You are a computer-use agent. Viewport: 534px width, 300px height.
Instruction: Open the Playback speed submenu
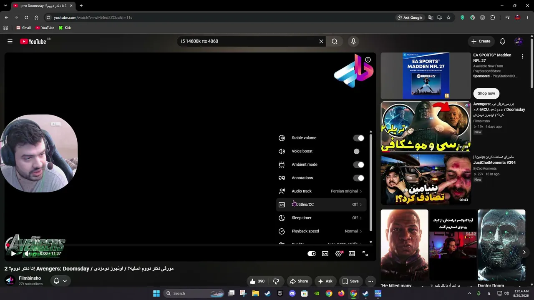pyautogui.click(x=321, y=231)
